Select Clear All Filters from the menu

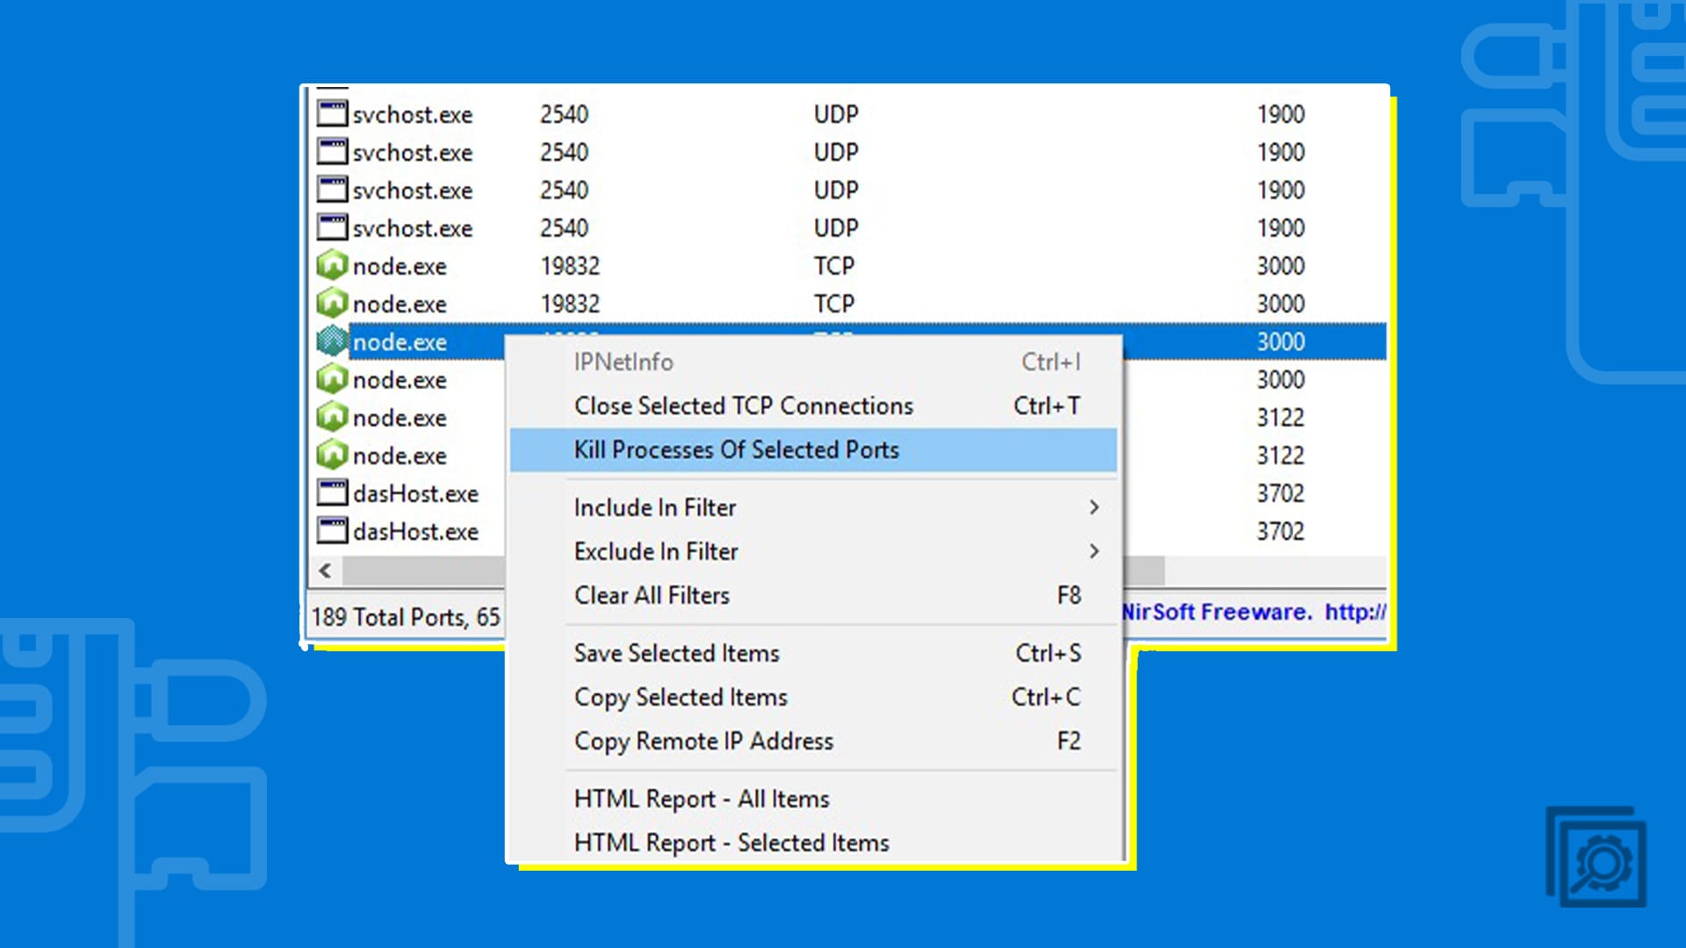651,595
